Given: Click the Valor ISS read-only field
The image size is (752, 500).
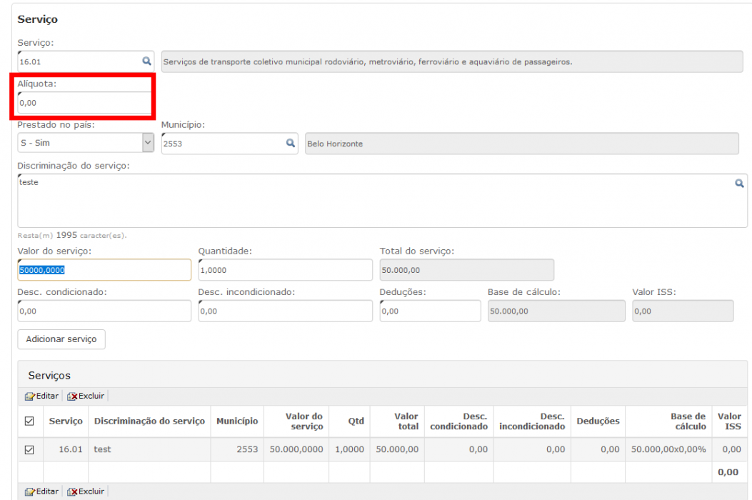Looking at the screenshot, I should (683, 311).
